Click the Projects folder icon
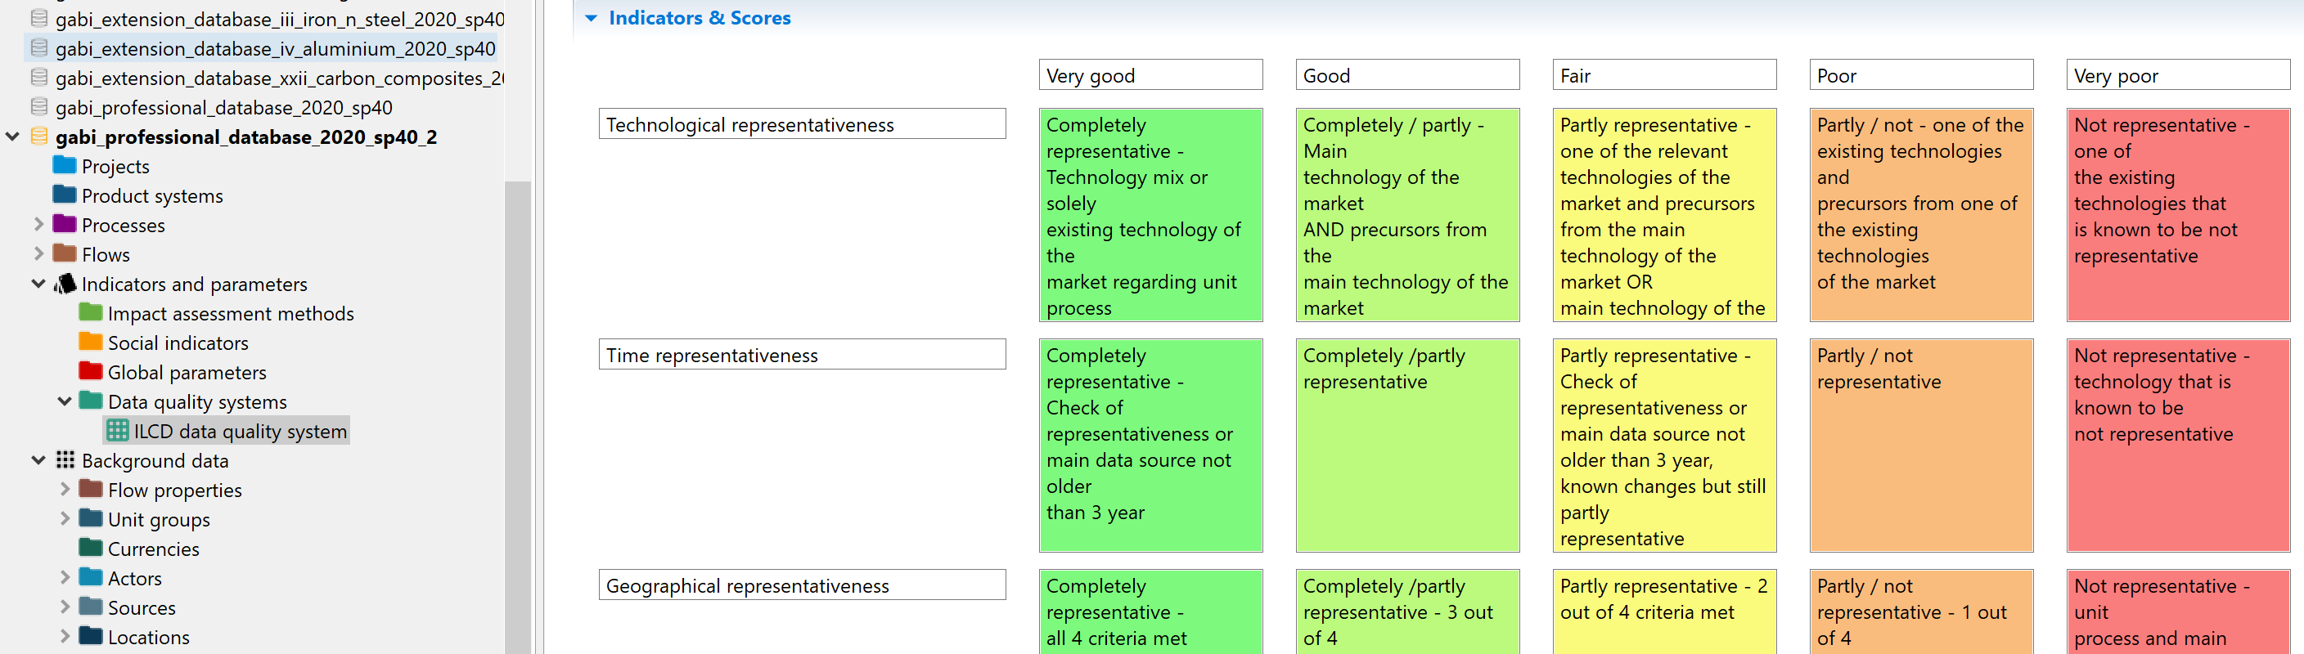 (65, 165)
